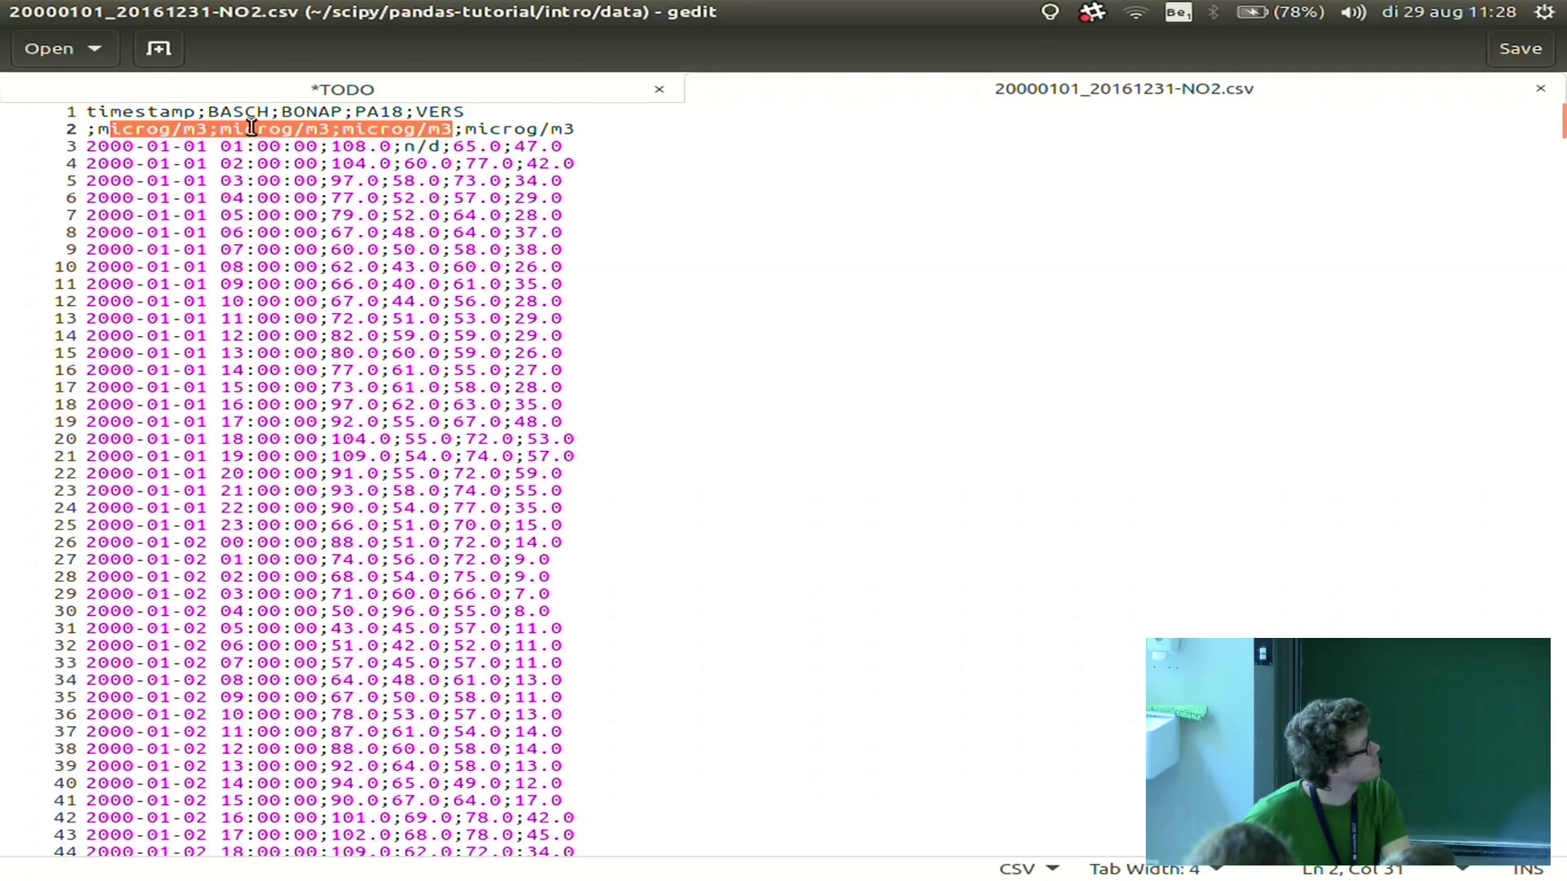Open the date and time menu
This screenshot has height=881, width=1567.
coord(1449,12)
